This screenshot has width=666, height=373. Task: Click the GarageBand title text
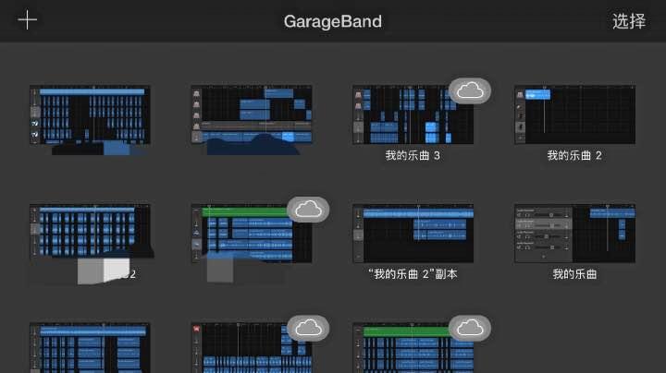tap(333, 21)
